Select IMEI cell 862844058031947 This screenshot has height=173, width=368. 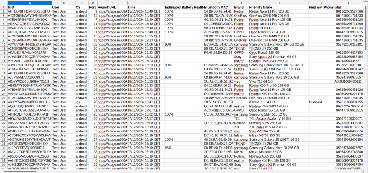[349, 69]
